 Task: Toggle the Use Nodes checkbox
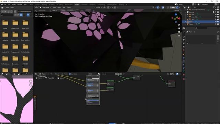pyautogui.click(x=70, y=74)
